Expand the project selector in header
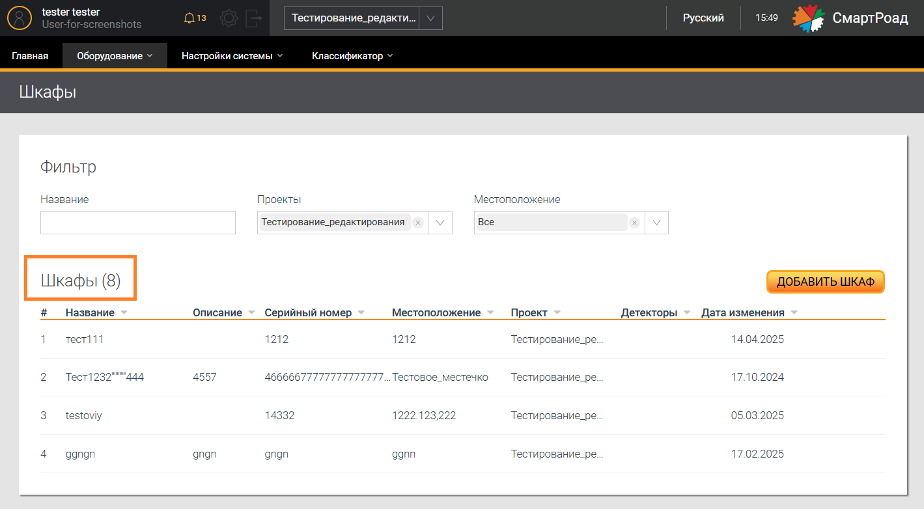Image resolution: width=924 pixels, height=509 pixels. 430,18
